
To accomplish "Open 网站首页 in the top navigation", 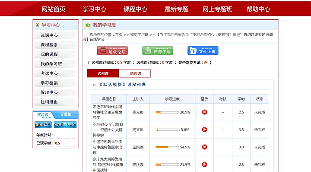I will point(54,9).
